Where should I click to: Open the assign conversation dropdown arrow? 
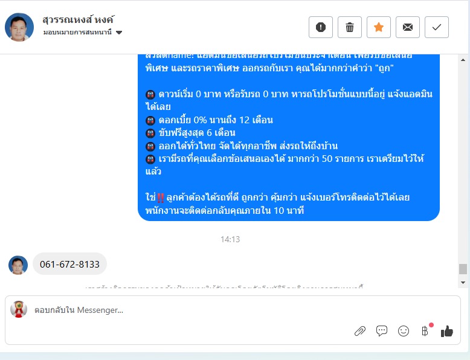(119, 33)
